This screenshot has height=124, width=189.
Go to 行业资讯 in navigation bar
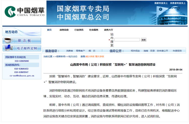click(79, 30)
